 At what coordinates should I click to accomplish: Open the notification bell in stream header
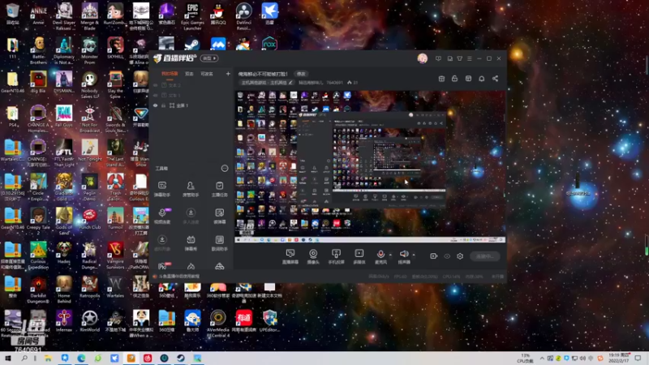[x=481, y=79]
